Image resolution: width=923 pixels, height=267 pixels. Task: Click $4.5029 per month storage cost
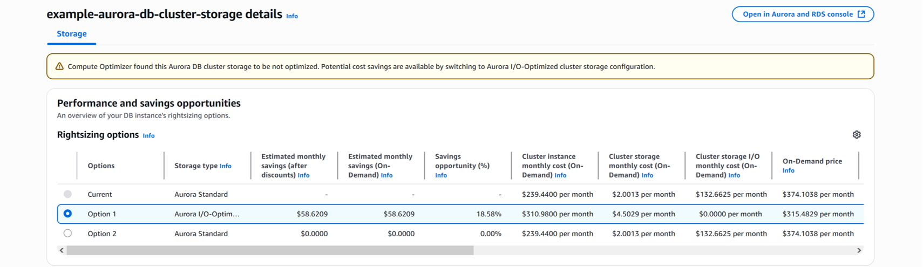(643, 214)
